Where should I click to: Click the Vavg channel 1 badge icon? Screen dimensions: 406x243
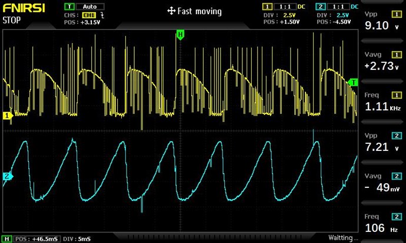point(397,55)
